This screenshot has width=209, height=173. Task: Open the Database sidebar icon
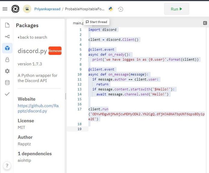7,82
